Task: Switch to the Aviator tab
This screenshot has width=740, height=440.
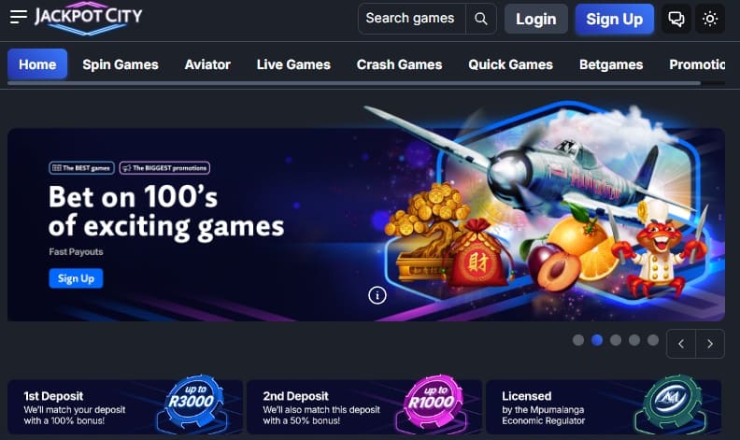Action: (207, 64)
